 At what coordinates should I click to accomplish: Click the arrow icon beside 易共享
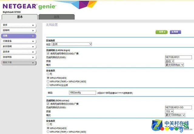[33, 52]
